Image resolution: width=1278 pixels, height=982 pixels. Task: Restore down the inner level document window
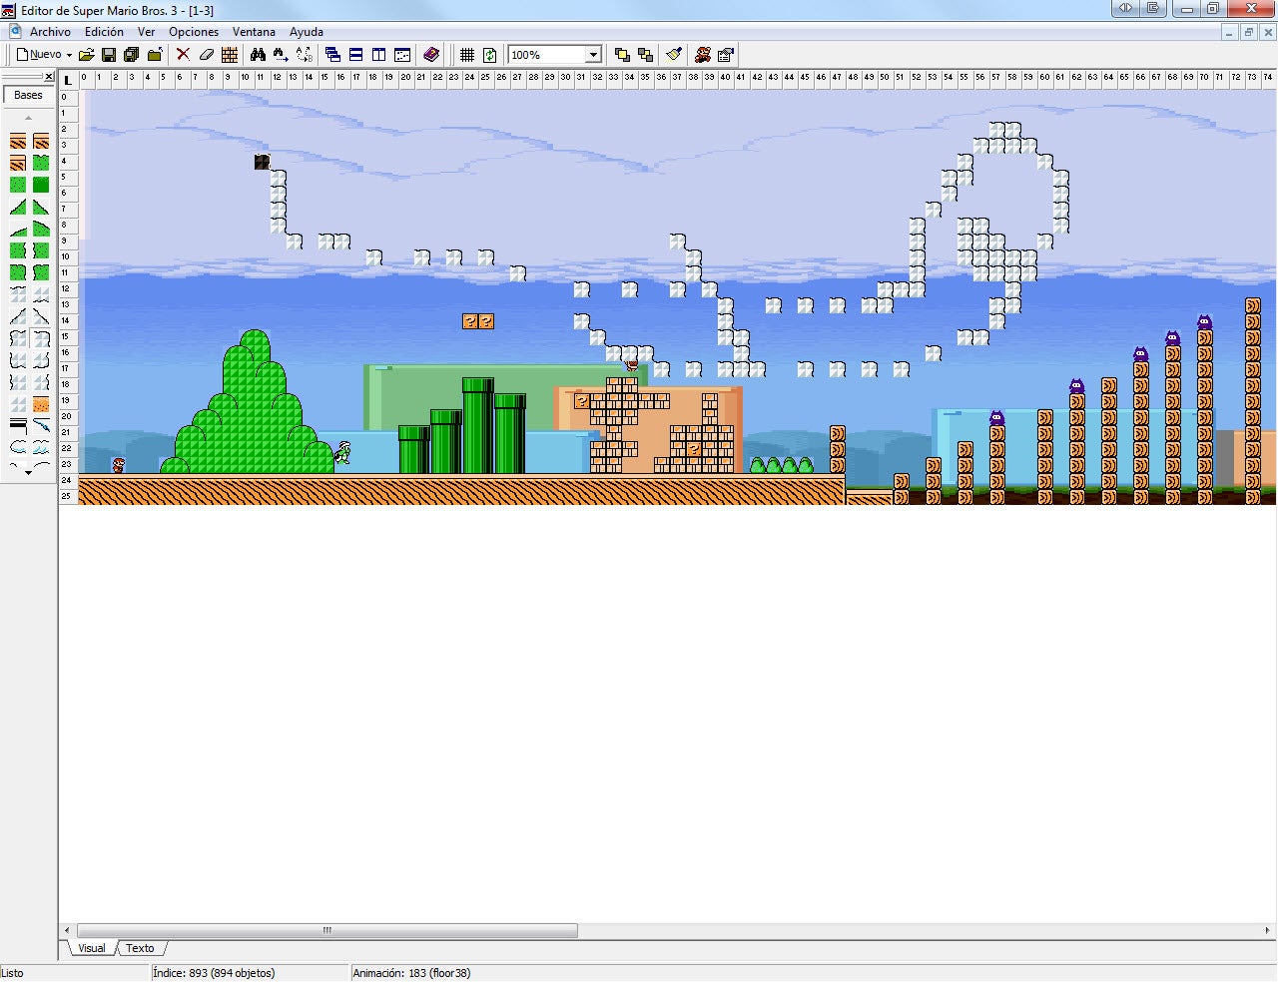1248,32
